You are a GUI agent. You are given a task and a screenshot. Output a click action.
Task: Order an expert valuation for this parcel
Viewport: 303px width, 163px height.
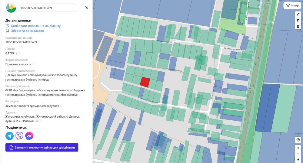click(x=42, y=148)
